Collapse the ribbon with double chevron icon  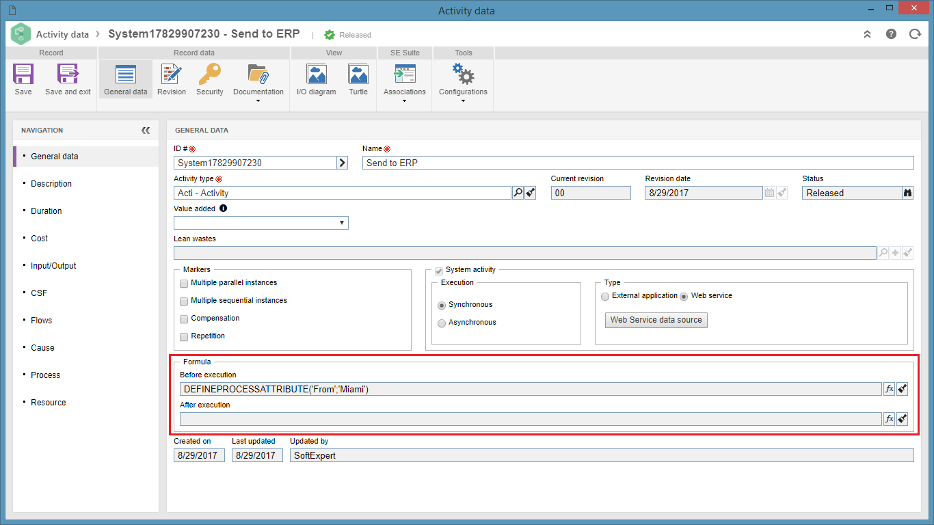click(x=867, y=34)
